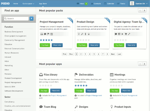Go to the Contacts section
The image size is (150, 111).
pyautogui.click(x=96, y=4)
